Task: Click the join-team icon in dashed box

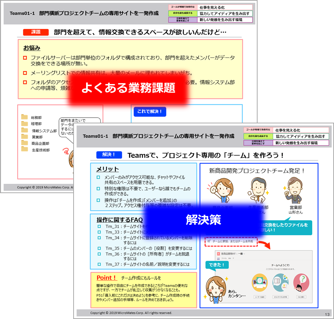Action: 209,241
